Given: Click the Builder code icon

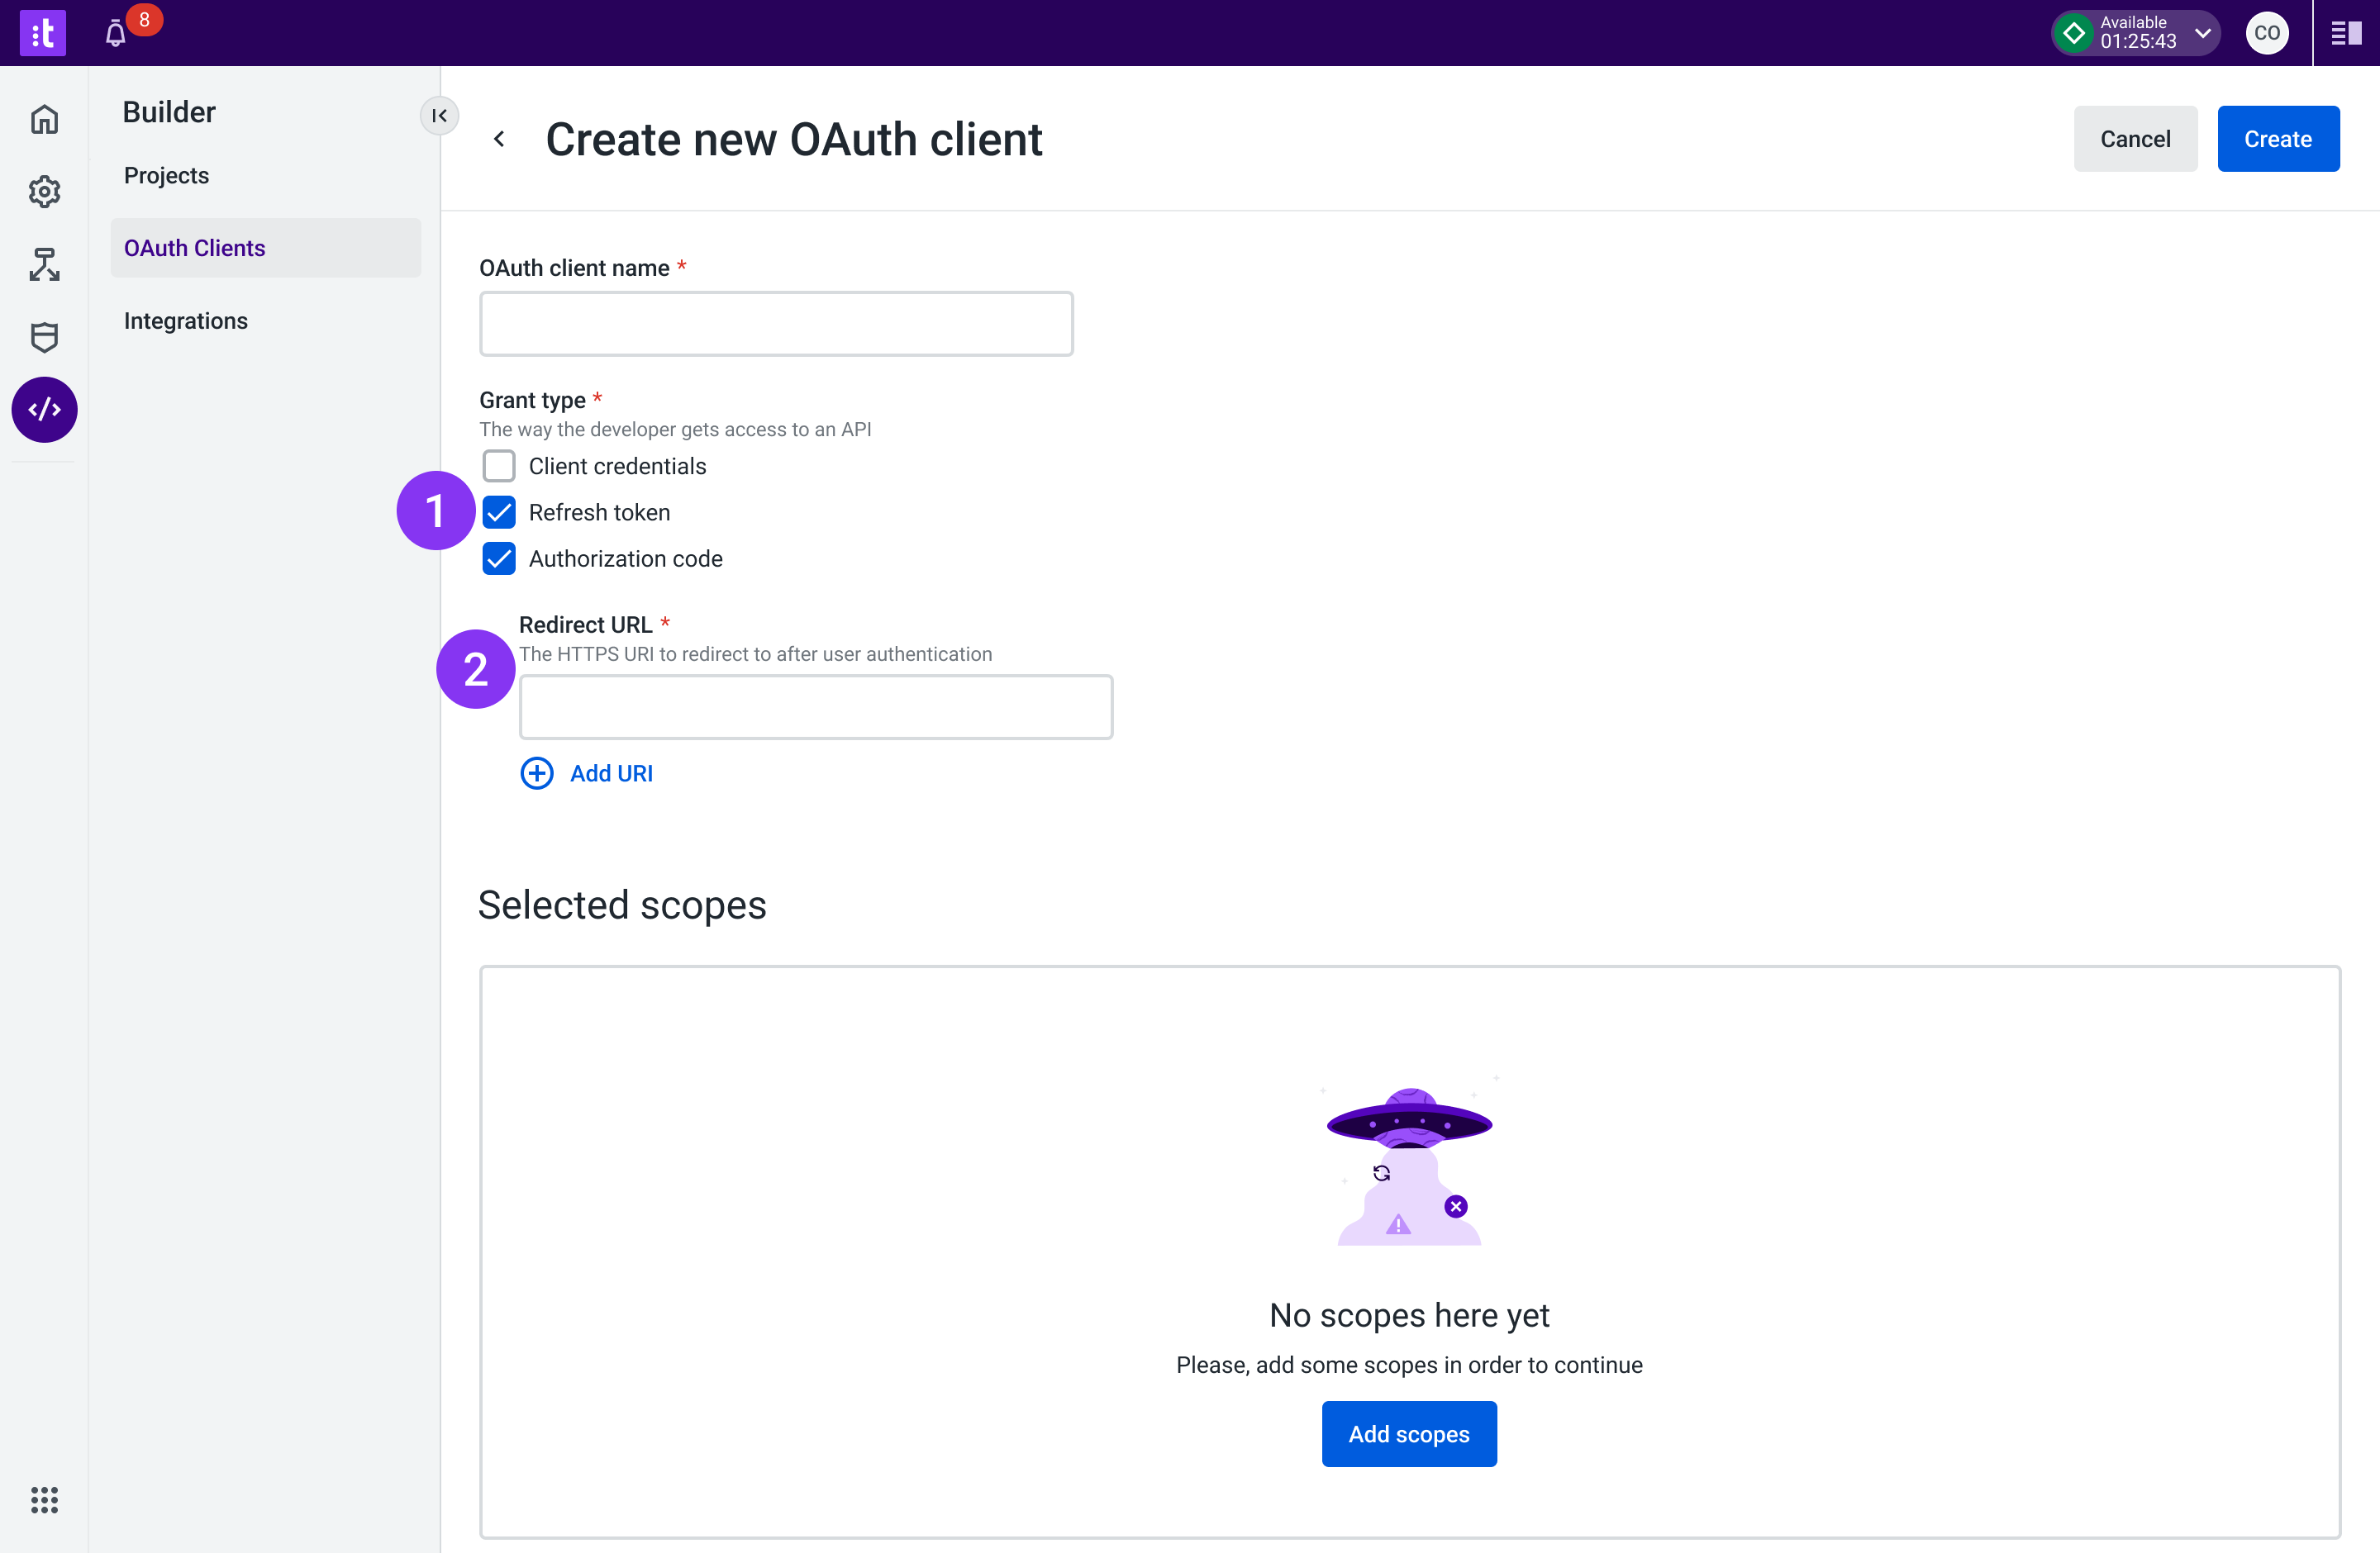Looking at the screenshot, I should coord(44,410).
